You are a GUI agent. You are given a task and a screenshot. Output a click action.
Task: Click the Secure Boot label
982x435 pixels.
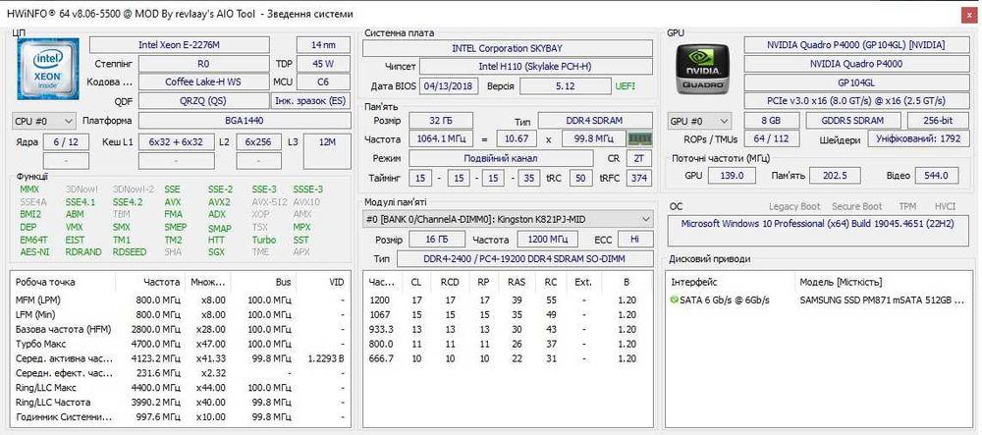click(856, 206)
